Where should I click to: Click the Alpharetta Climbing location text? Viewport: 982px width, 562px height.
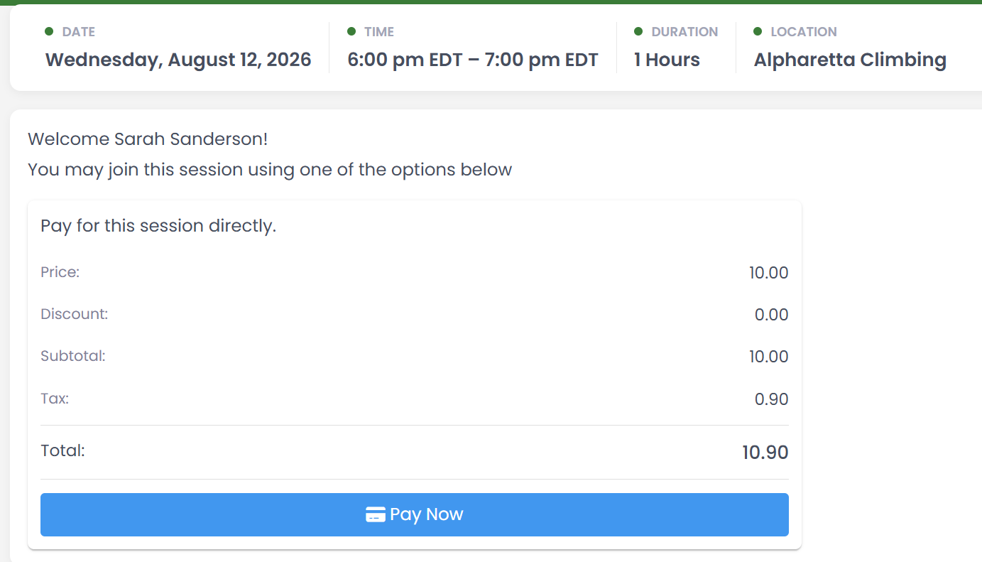tap(850, 60)
